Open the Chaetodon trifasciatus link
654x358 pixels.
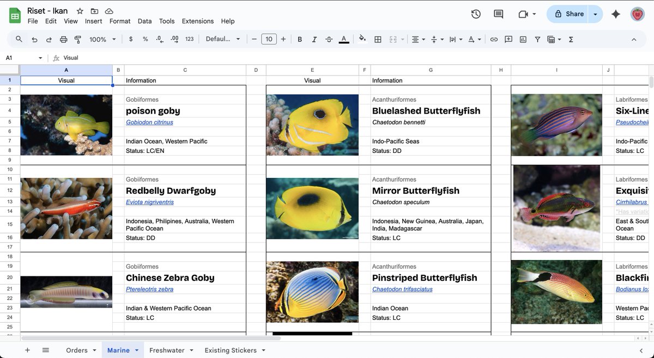(402, 289)
